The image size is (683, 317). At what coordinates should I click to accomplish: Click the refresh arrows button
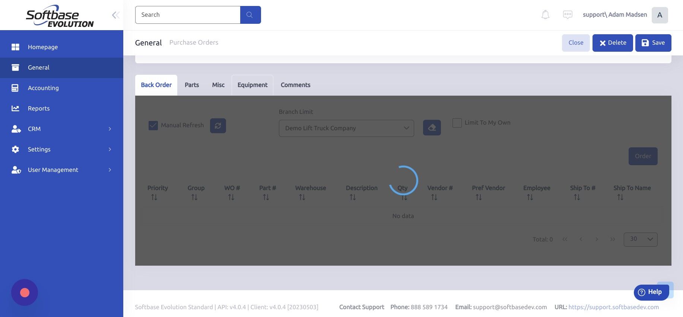(218, 126)
